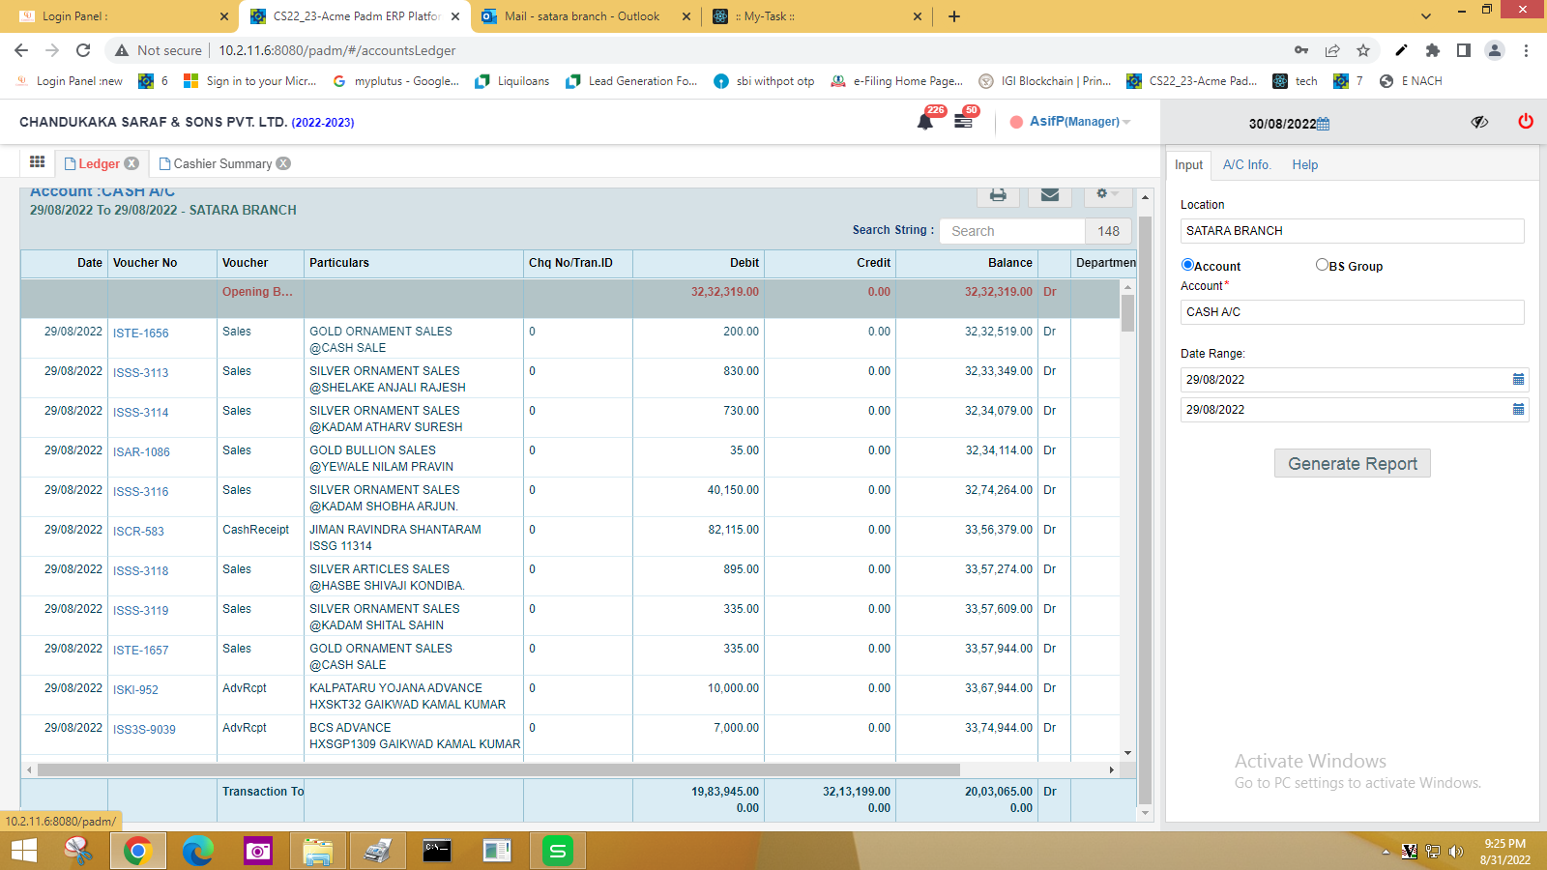Screen dimensions: 1547x870
Task: Click the Account field CASH A/C
Action: point(1352,312)
